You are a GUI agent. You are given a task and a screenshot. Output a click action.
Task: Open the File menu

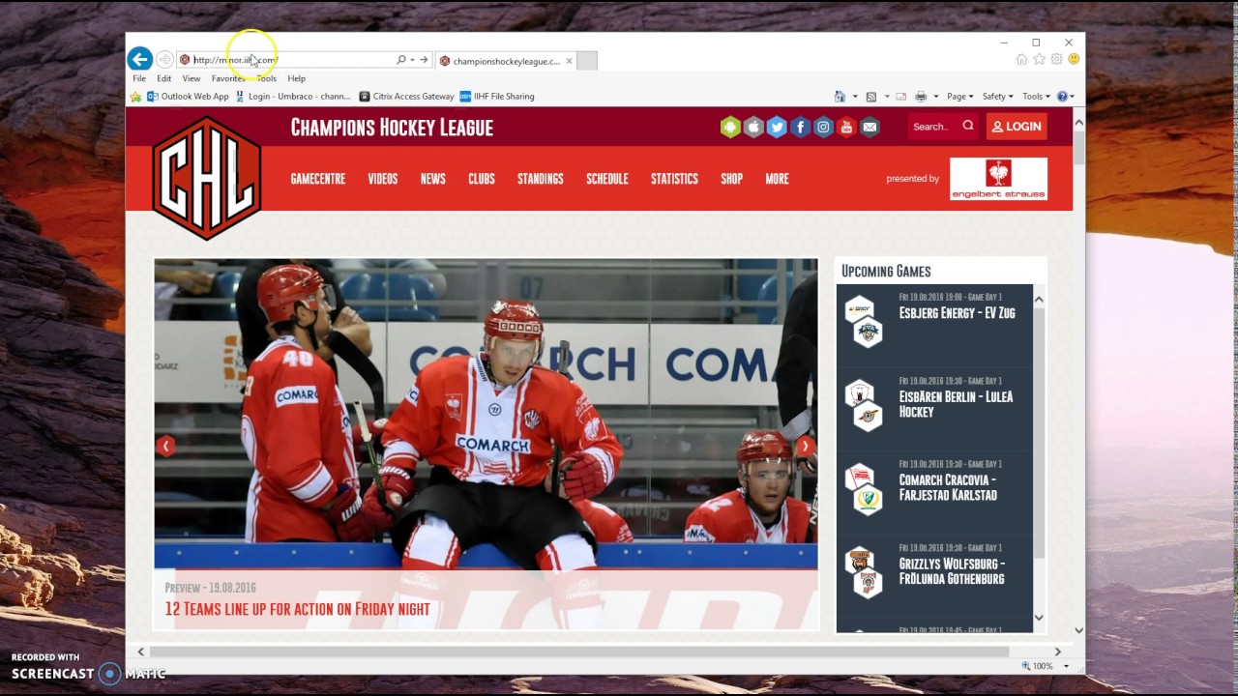(139, 78)
